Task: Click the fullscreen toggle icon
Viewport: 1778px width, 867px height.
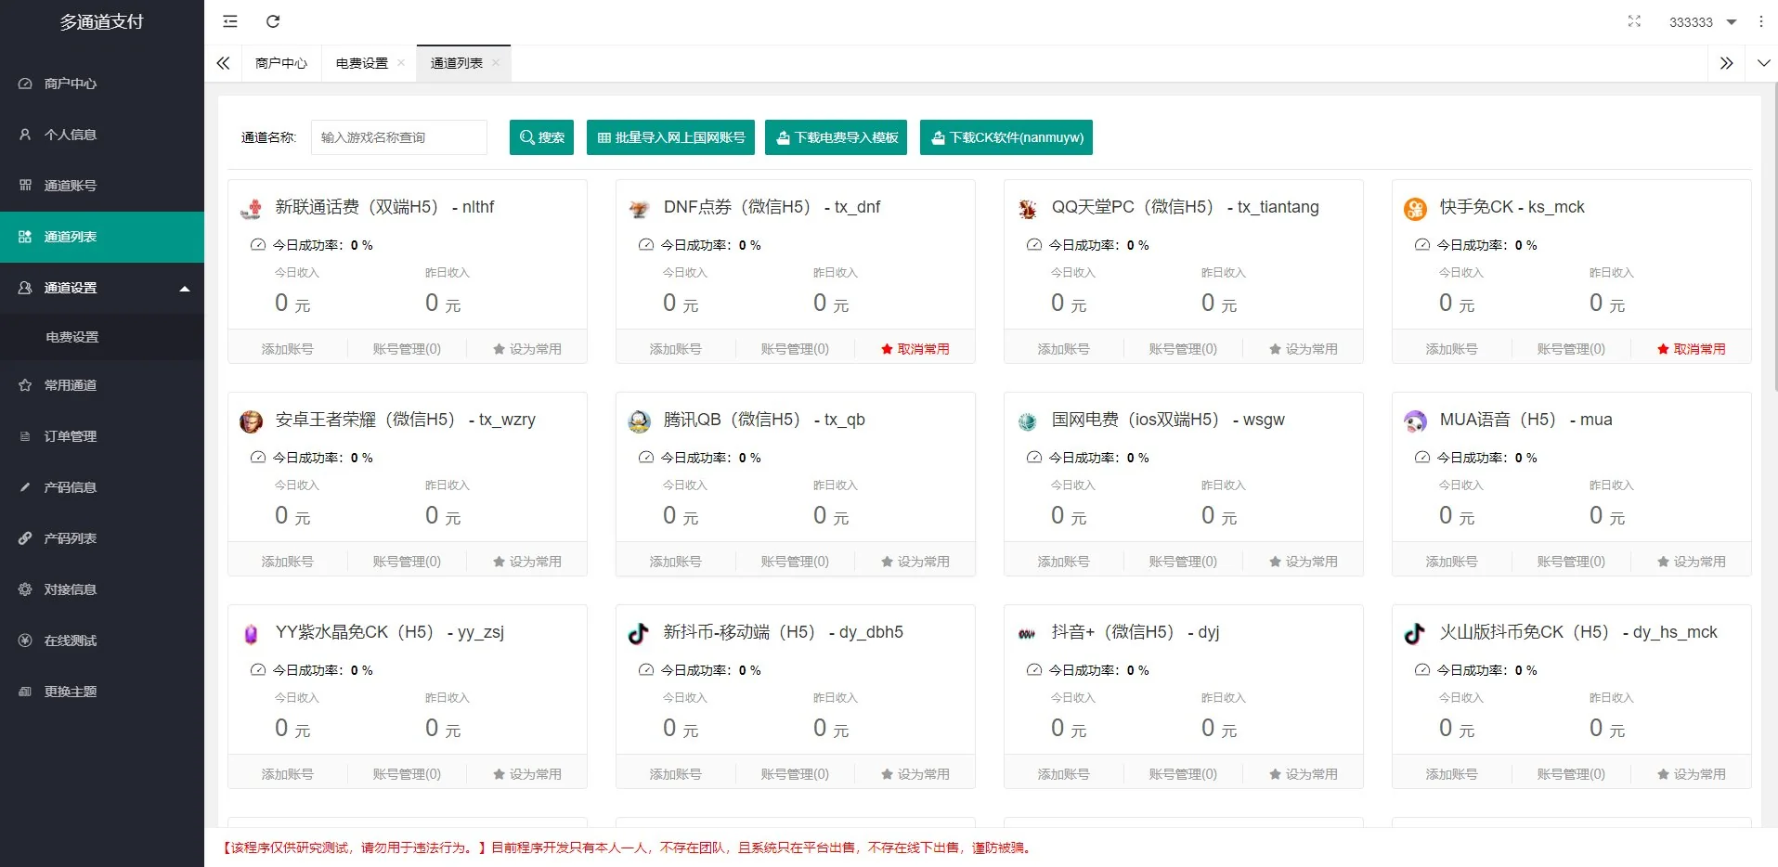Action: 1634,21
